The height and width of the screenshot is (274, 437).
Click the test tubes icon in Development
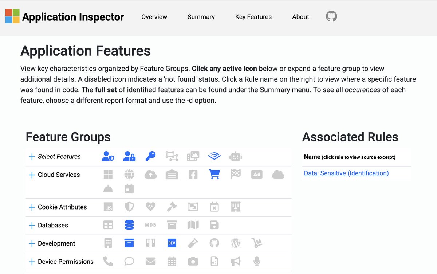click(150, 243)
